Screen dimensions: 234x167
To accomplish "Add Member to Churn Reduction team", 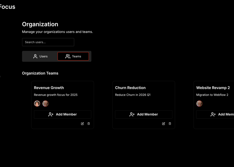I will 144,114.
